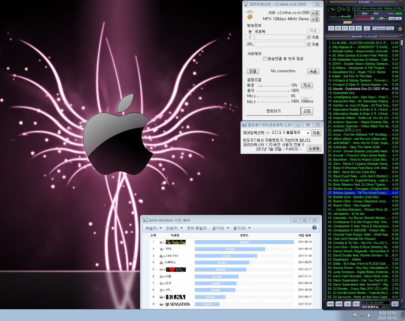Click 도움말 help button

[x=314, y=148]
